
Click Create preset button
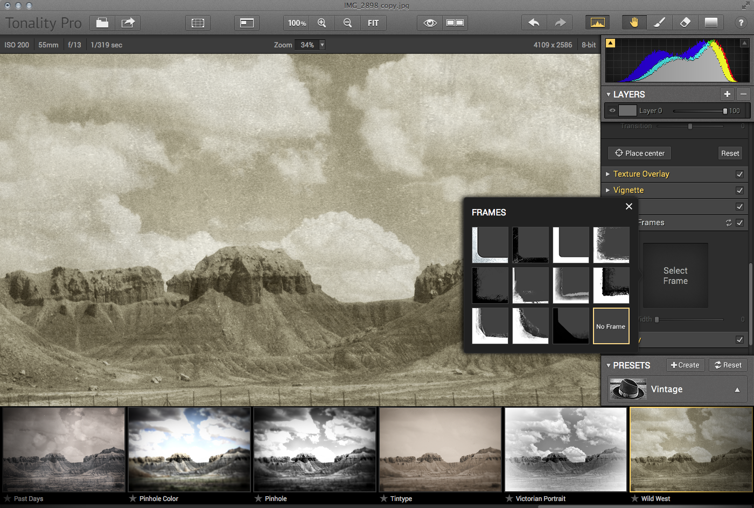click(685, 365)
